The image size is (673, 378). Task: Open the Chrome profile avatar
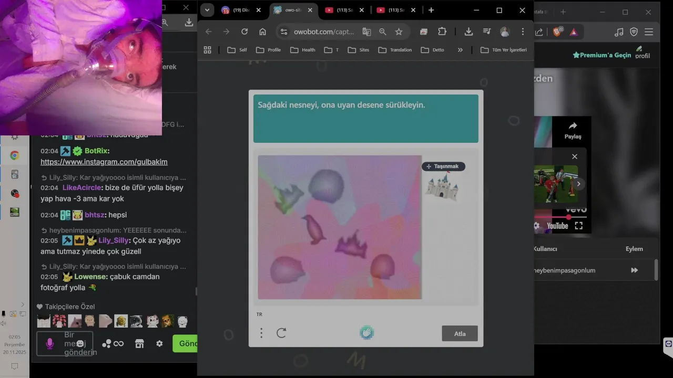click(505, 31)
